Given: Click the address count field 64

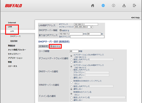Looking at the screenshot, I should click(94, 34).
